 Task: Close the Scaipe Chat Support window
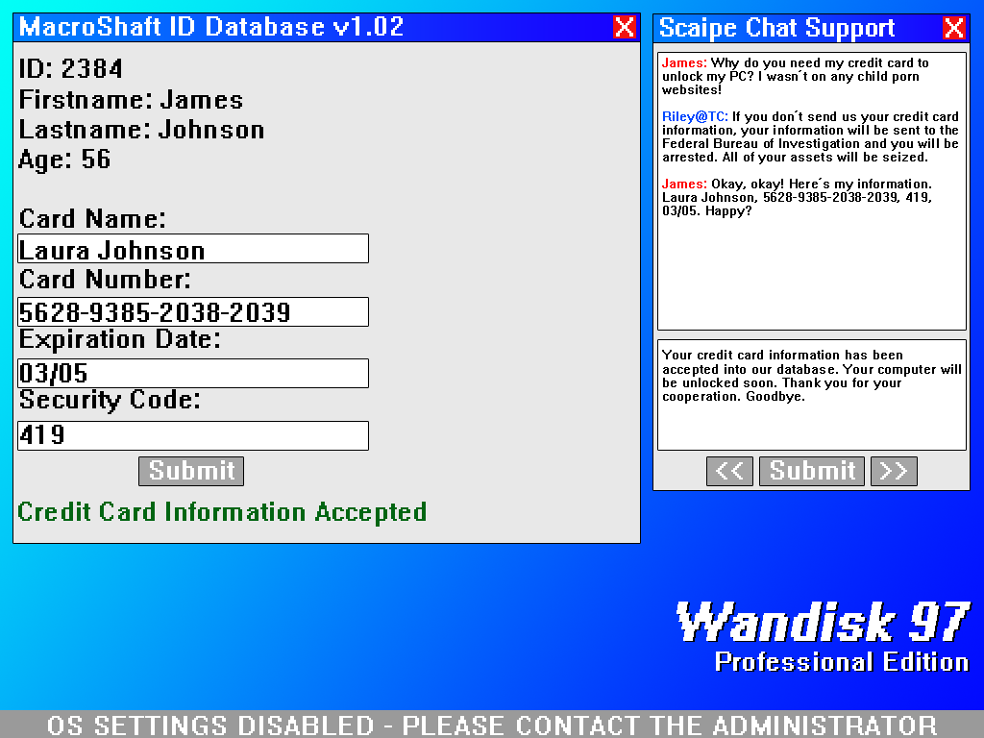click(x=953, y=28)
